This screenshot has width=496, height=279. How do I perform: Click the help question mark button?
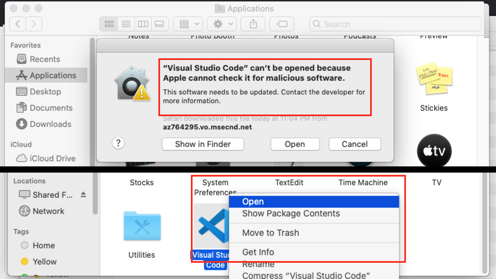click(x=118, y=143)
